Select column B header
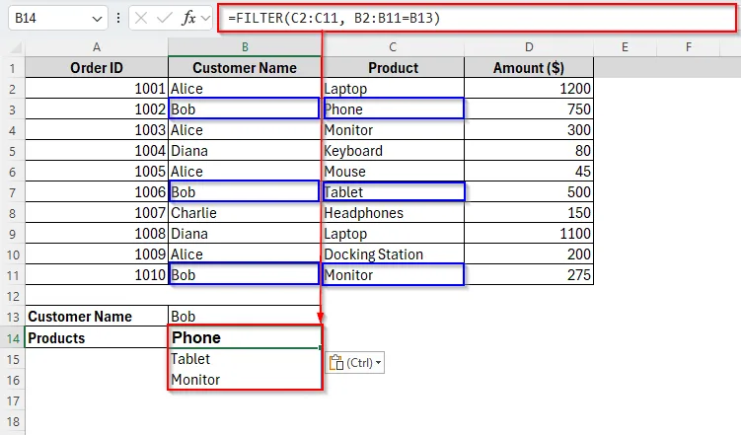741x435 pixels. tap(245, 47)
